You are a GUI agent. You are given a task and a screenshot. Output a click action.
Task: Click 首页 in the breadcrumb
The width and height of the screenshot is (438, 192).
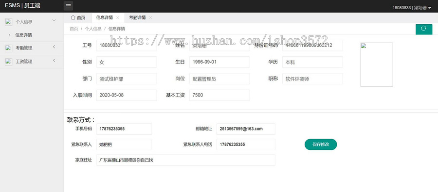74,29
